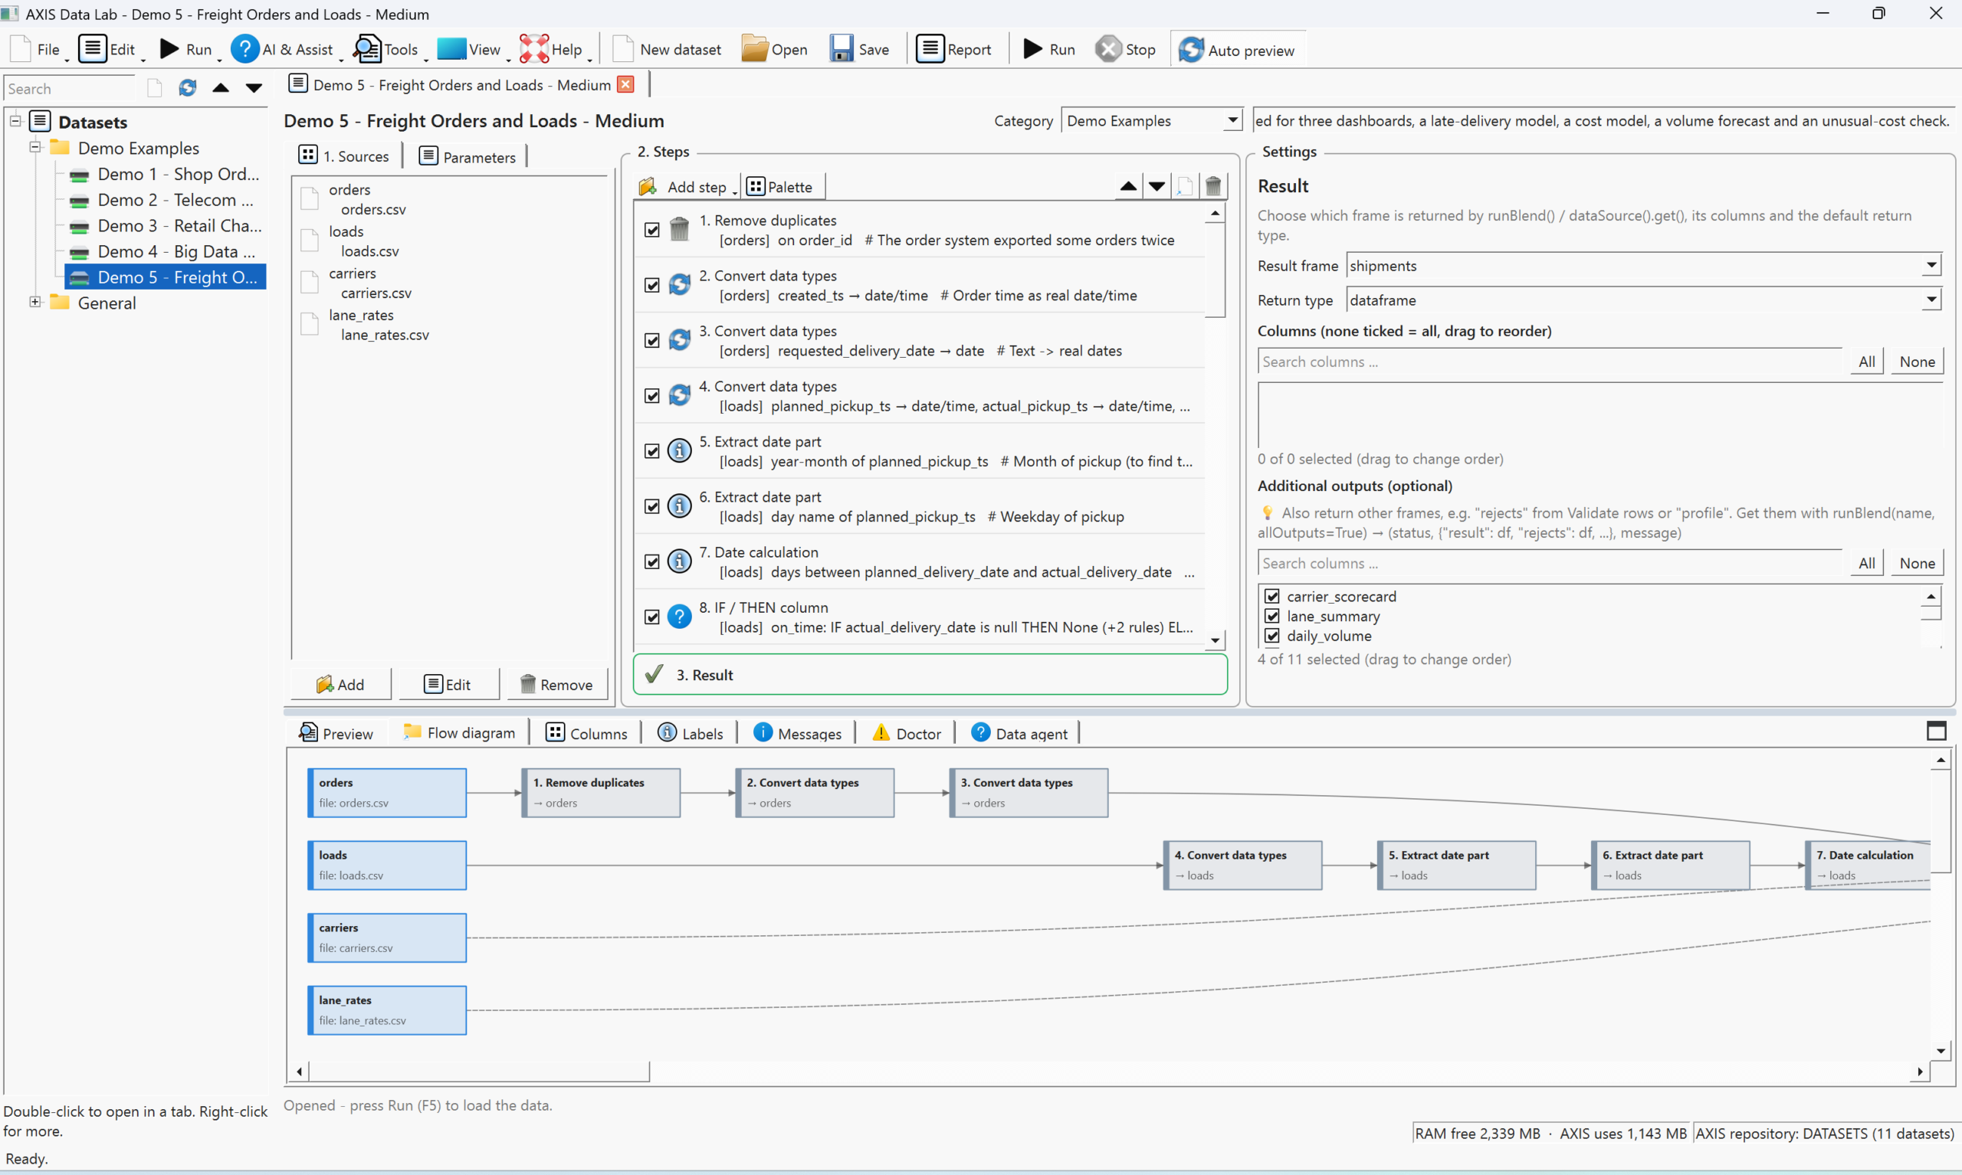The width and height of the screenshot is (1962, 1175).
Task: Switch to the Parameters tab
Action: pyautogui.click(x=468, y=156)
